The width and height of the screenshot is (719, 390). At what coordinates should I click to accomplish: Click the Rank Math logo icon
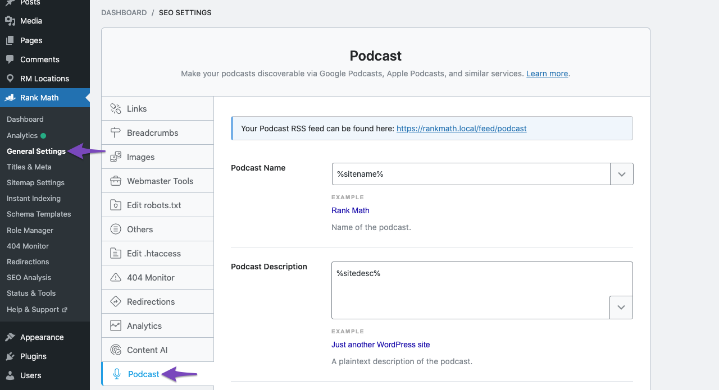[10, 98]
